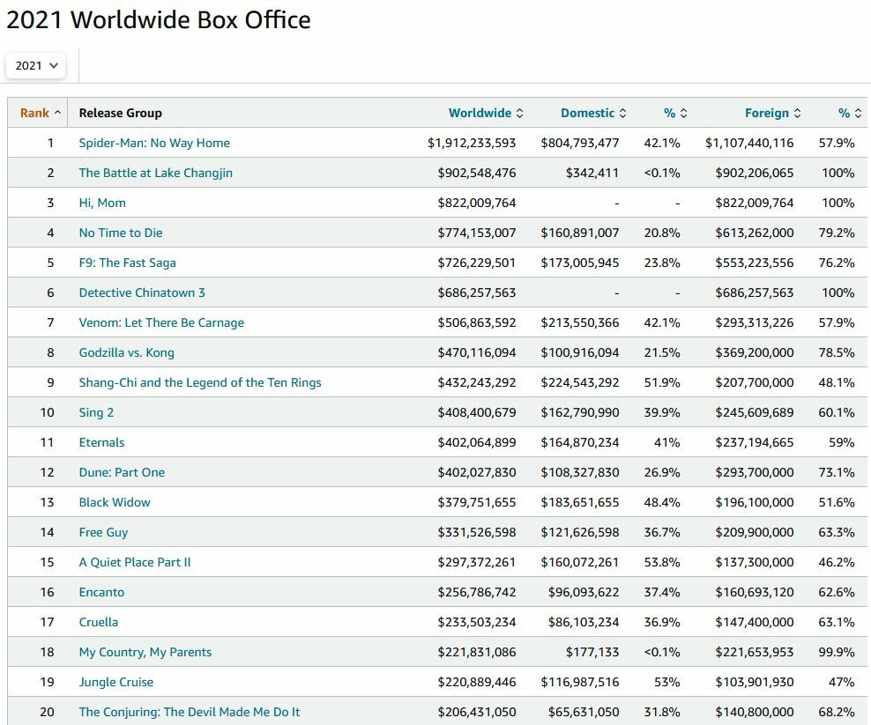
Task: Select worldwide value $379,751,655
Action: click(477, 502)
